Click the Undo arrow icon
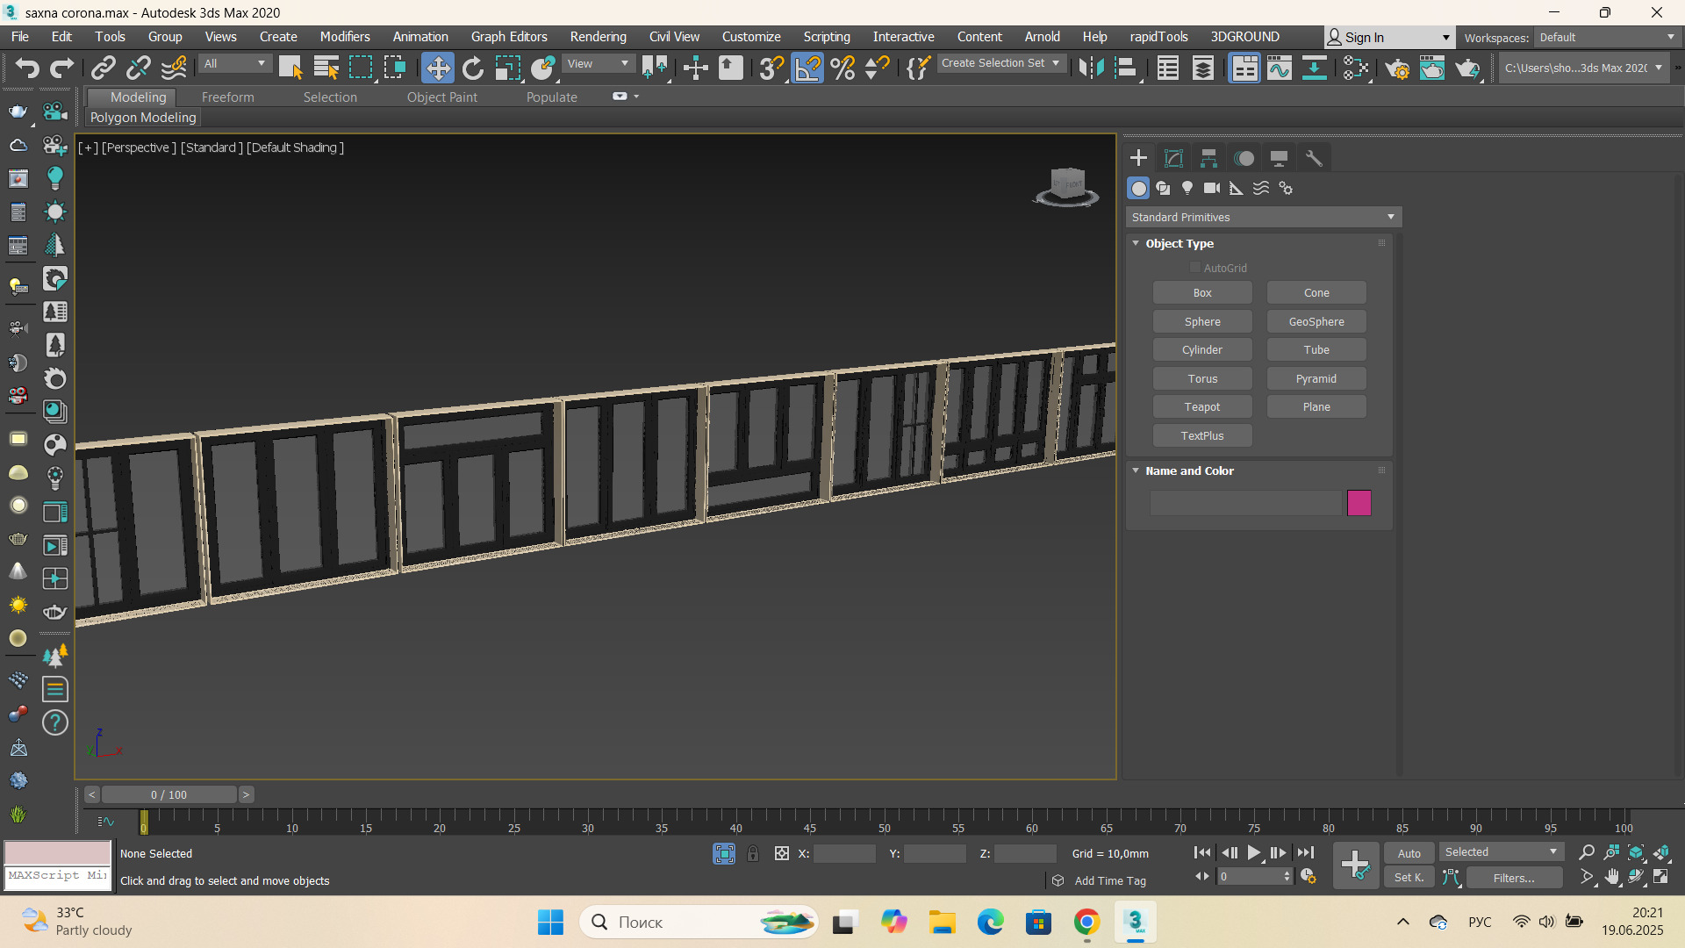 pyautogui.click(x=26, y=68)
